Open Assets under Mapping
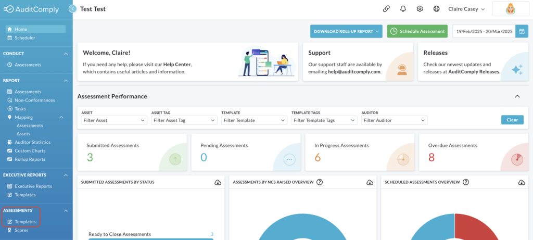This screenshot has width=533, height=240. [x=23, y=134]
